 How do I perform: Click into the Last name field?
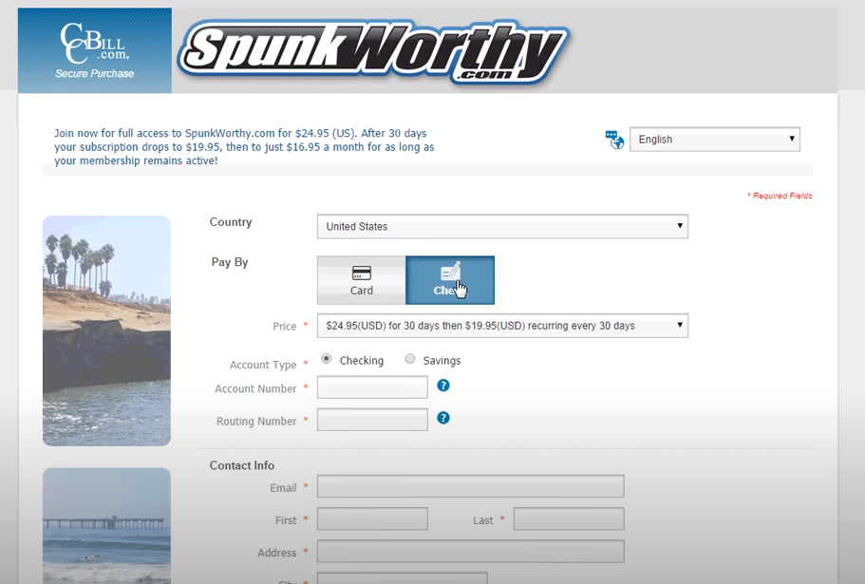tap(569, 518)
